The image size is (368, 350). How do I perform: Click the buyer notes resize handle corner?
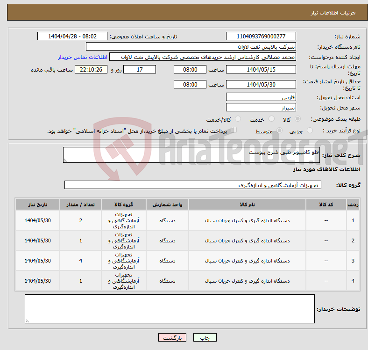27,321
